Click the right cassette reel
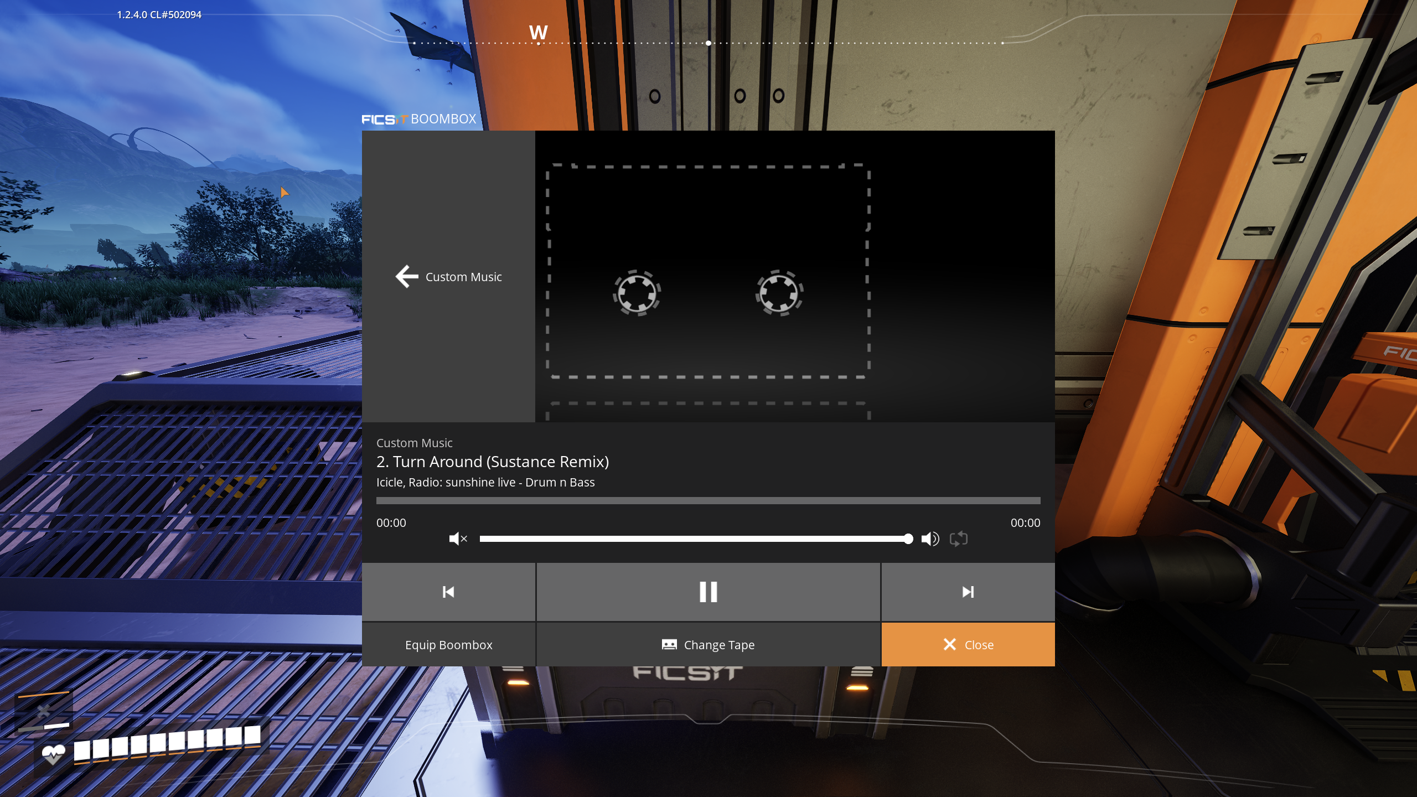This screenshot has width=1417, height=797. pos(779,293)
